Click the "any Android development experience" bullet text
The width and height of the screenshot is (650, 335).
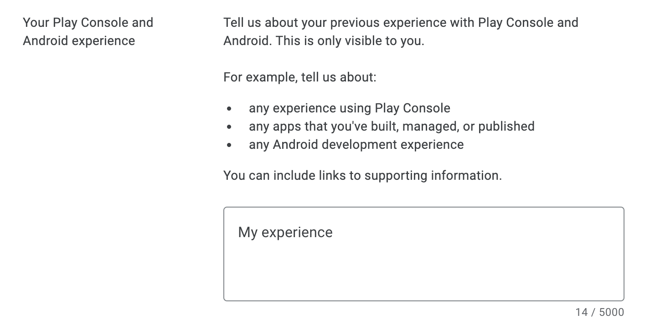coord(356,145)
